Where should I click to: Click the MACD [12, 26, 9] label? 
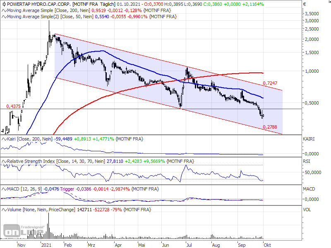pos(24,189)
